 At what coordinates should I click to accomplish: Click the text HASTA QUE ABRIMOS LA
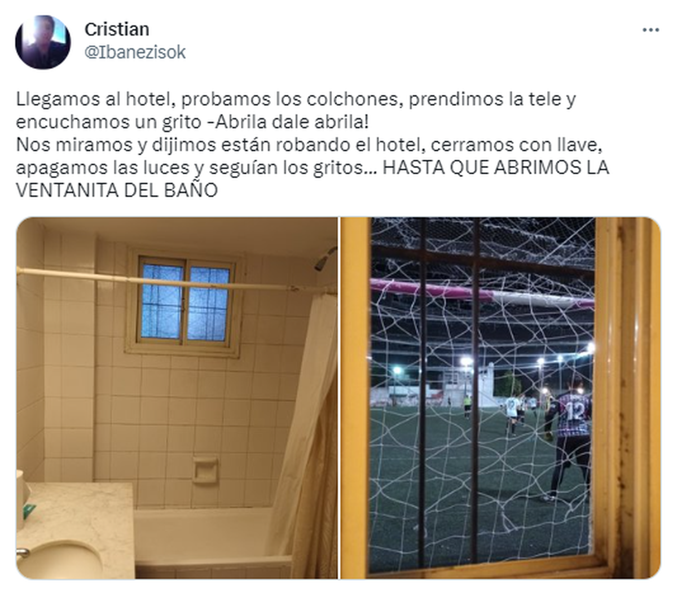(496, 168)
